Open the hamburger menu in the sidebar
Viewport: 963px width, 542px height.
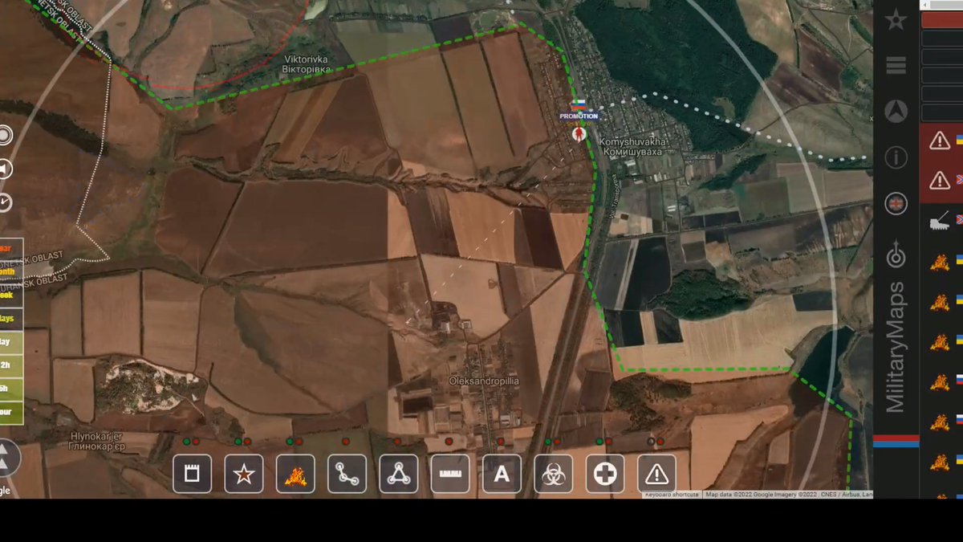(896, 66)
